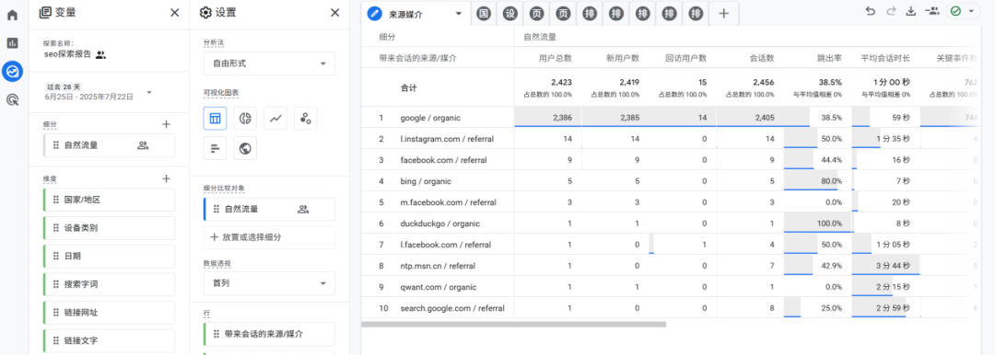
Task: Select the 链接文字 dimension
Action: (x=109, y=340)
